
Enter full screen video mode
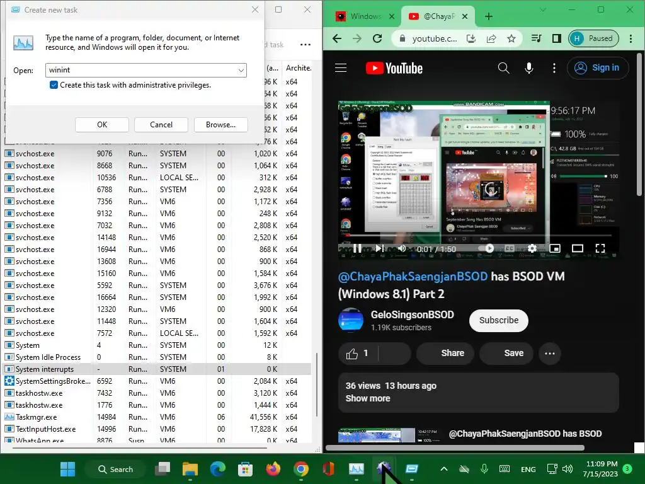(x=600, y=248)
